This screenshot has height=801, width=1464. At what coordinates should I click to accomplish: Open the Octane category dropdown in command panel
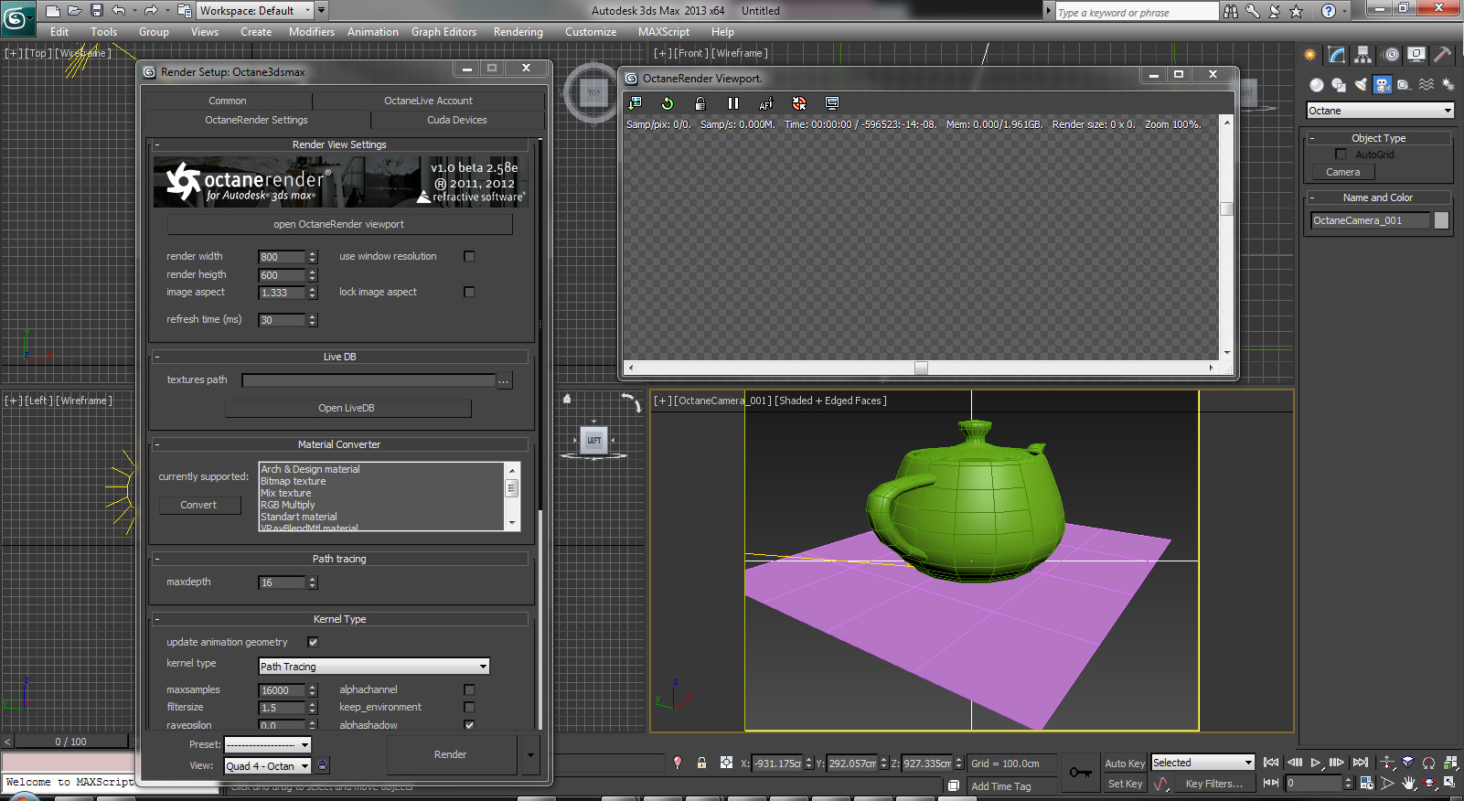1380,111
